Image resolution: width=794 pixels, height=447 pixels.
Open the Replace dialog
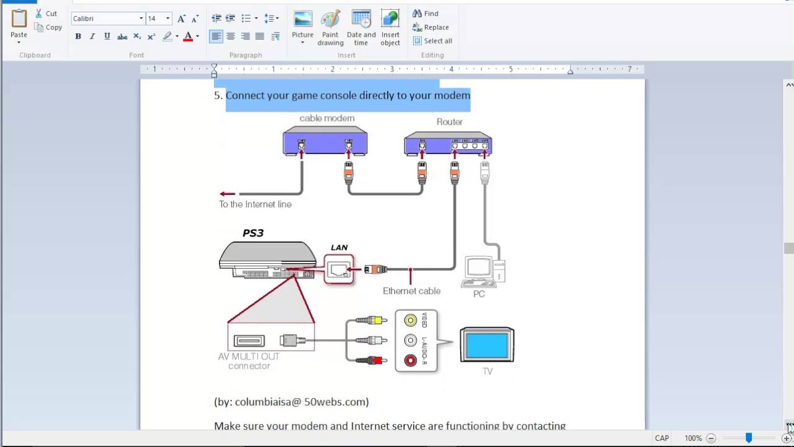click(430, 27)
